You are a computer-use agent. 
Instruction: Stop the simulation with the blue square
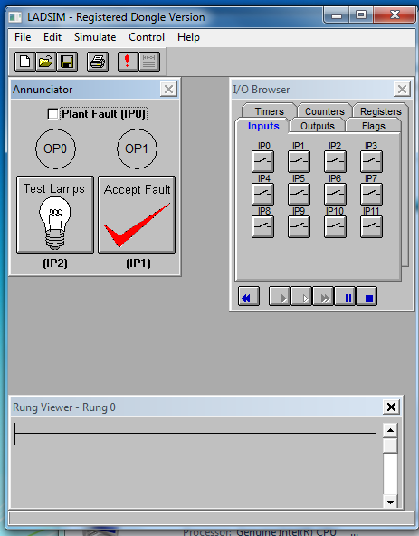(367, 296)
